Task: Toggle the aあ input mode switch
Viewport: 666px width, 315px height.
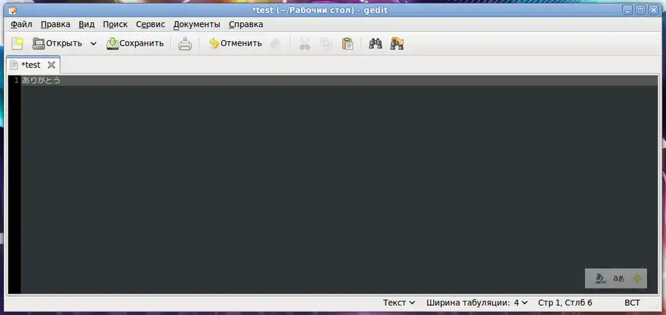Action: [x=618, y=278]
